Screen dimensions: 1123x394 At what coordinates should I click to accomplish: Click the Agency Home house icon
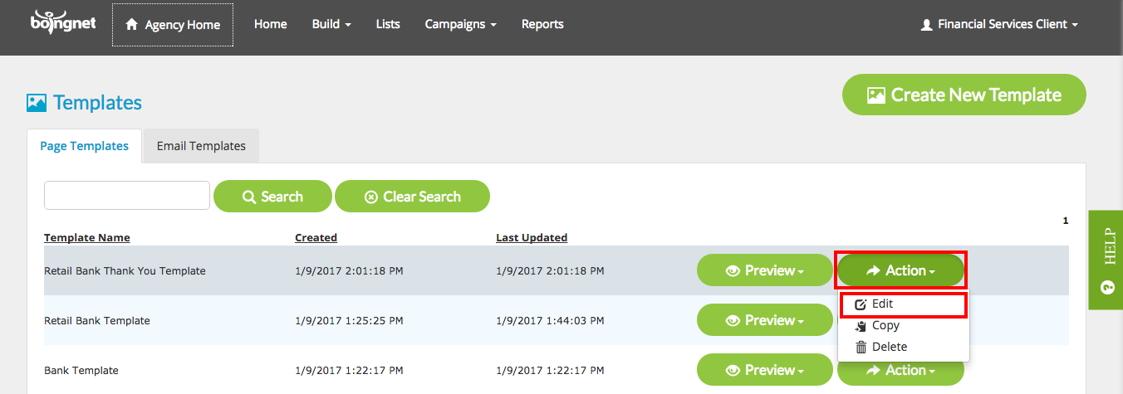point(131,25)
